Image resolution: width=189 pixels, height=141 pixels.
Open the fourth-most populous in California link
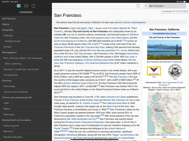pyautogui.click(x=71, y=41)
